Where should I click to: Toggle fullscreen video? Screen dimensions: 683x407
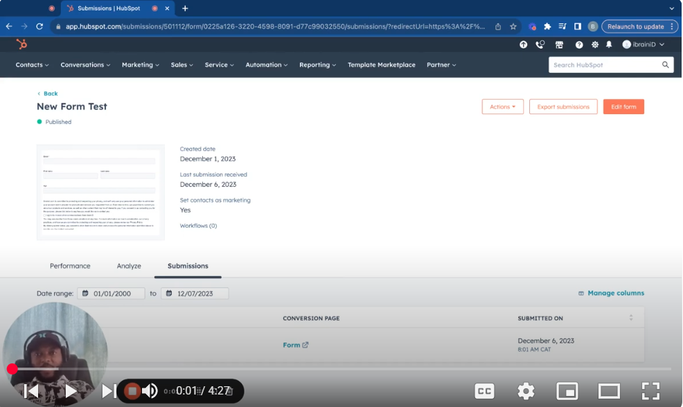650,391
